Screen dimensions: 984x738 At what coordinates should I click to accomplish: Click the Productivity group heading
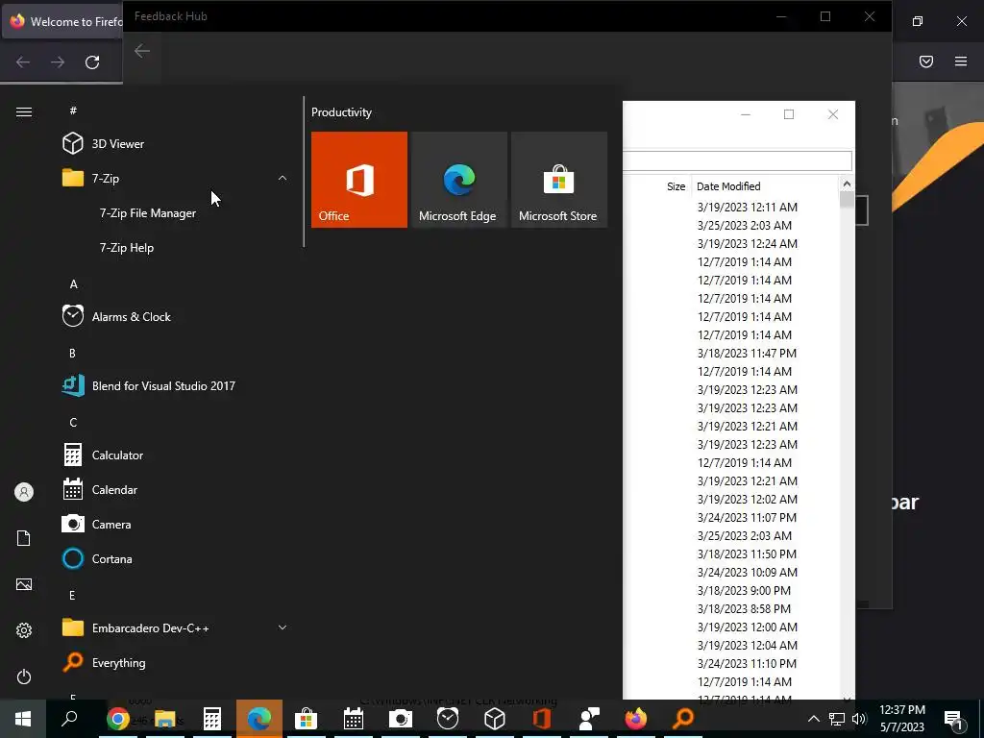point(341,112)
